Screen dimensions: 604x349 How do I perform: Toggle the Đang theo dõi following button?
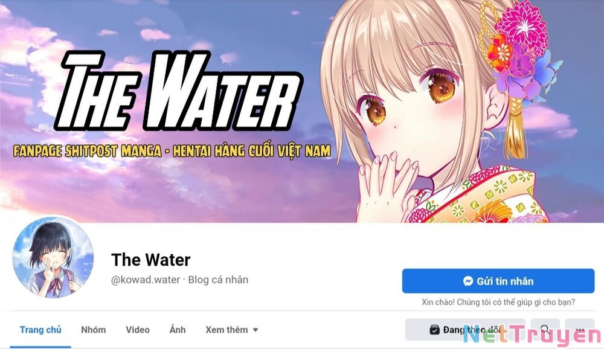[465, 330]
